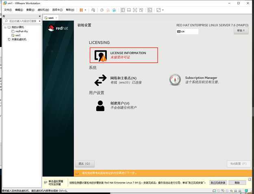Viewport: 254px width, 194px height.
Task: Open the 选项卡(T) menu
Action: point(57,10)
